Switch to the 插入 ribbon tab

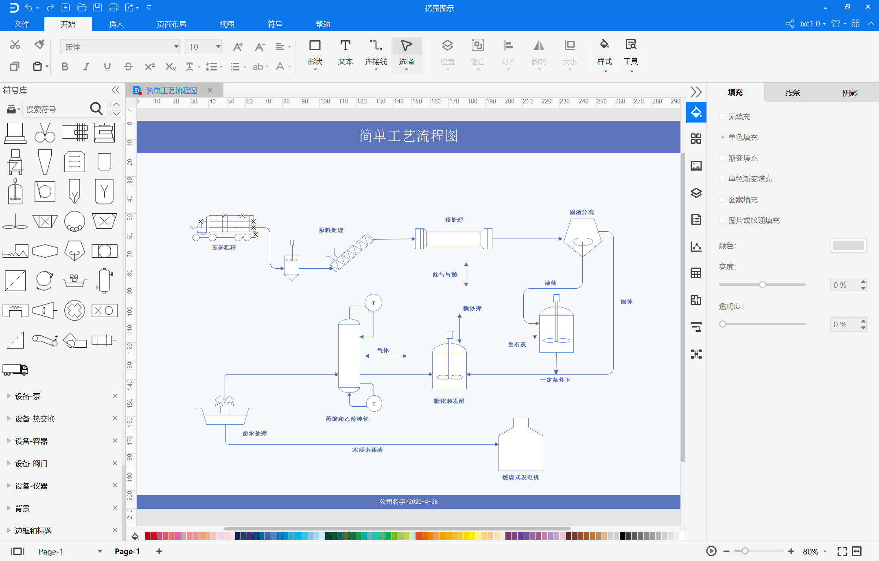pyautogui.click(x=116, y=24)
